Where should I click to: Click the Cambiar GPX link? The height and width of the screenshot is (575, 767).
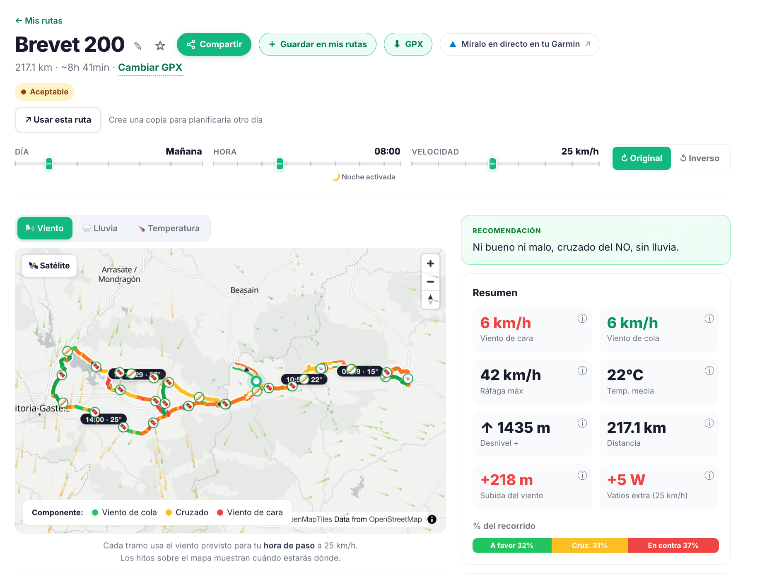(x=150, y=68)
